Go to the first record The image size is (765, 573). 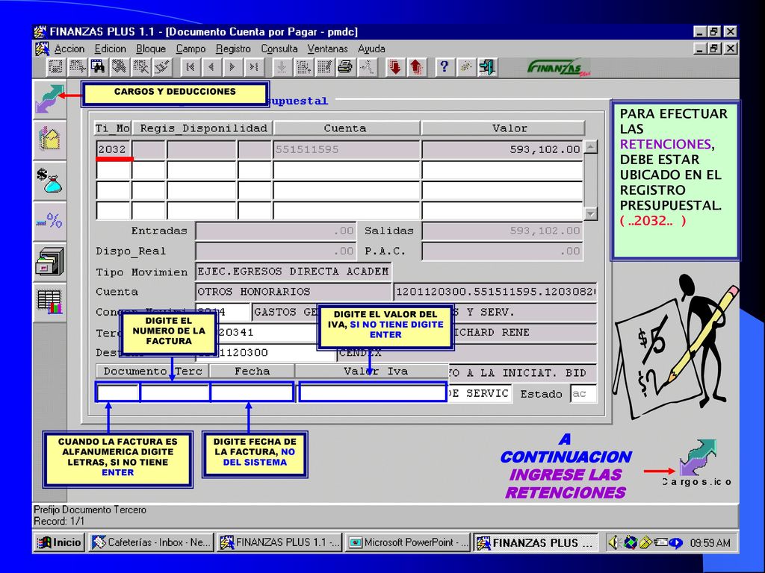[x=190, y=66]
